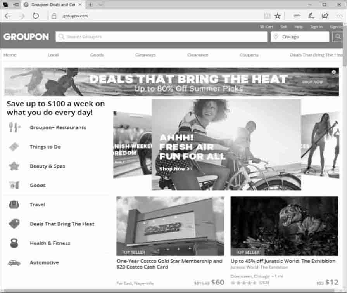The width and height of the screenshot is (347, 293).
Task: Click the Sign In link
Action: [x=316, y=27]
